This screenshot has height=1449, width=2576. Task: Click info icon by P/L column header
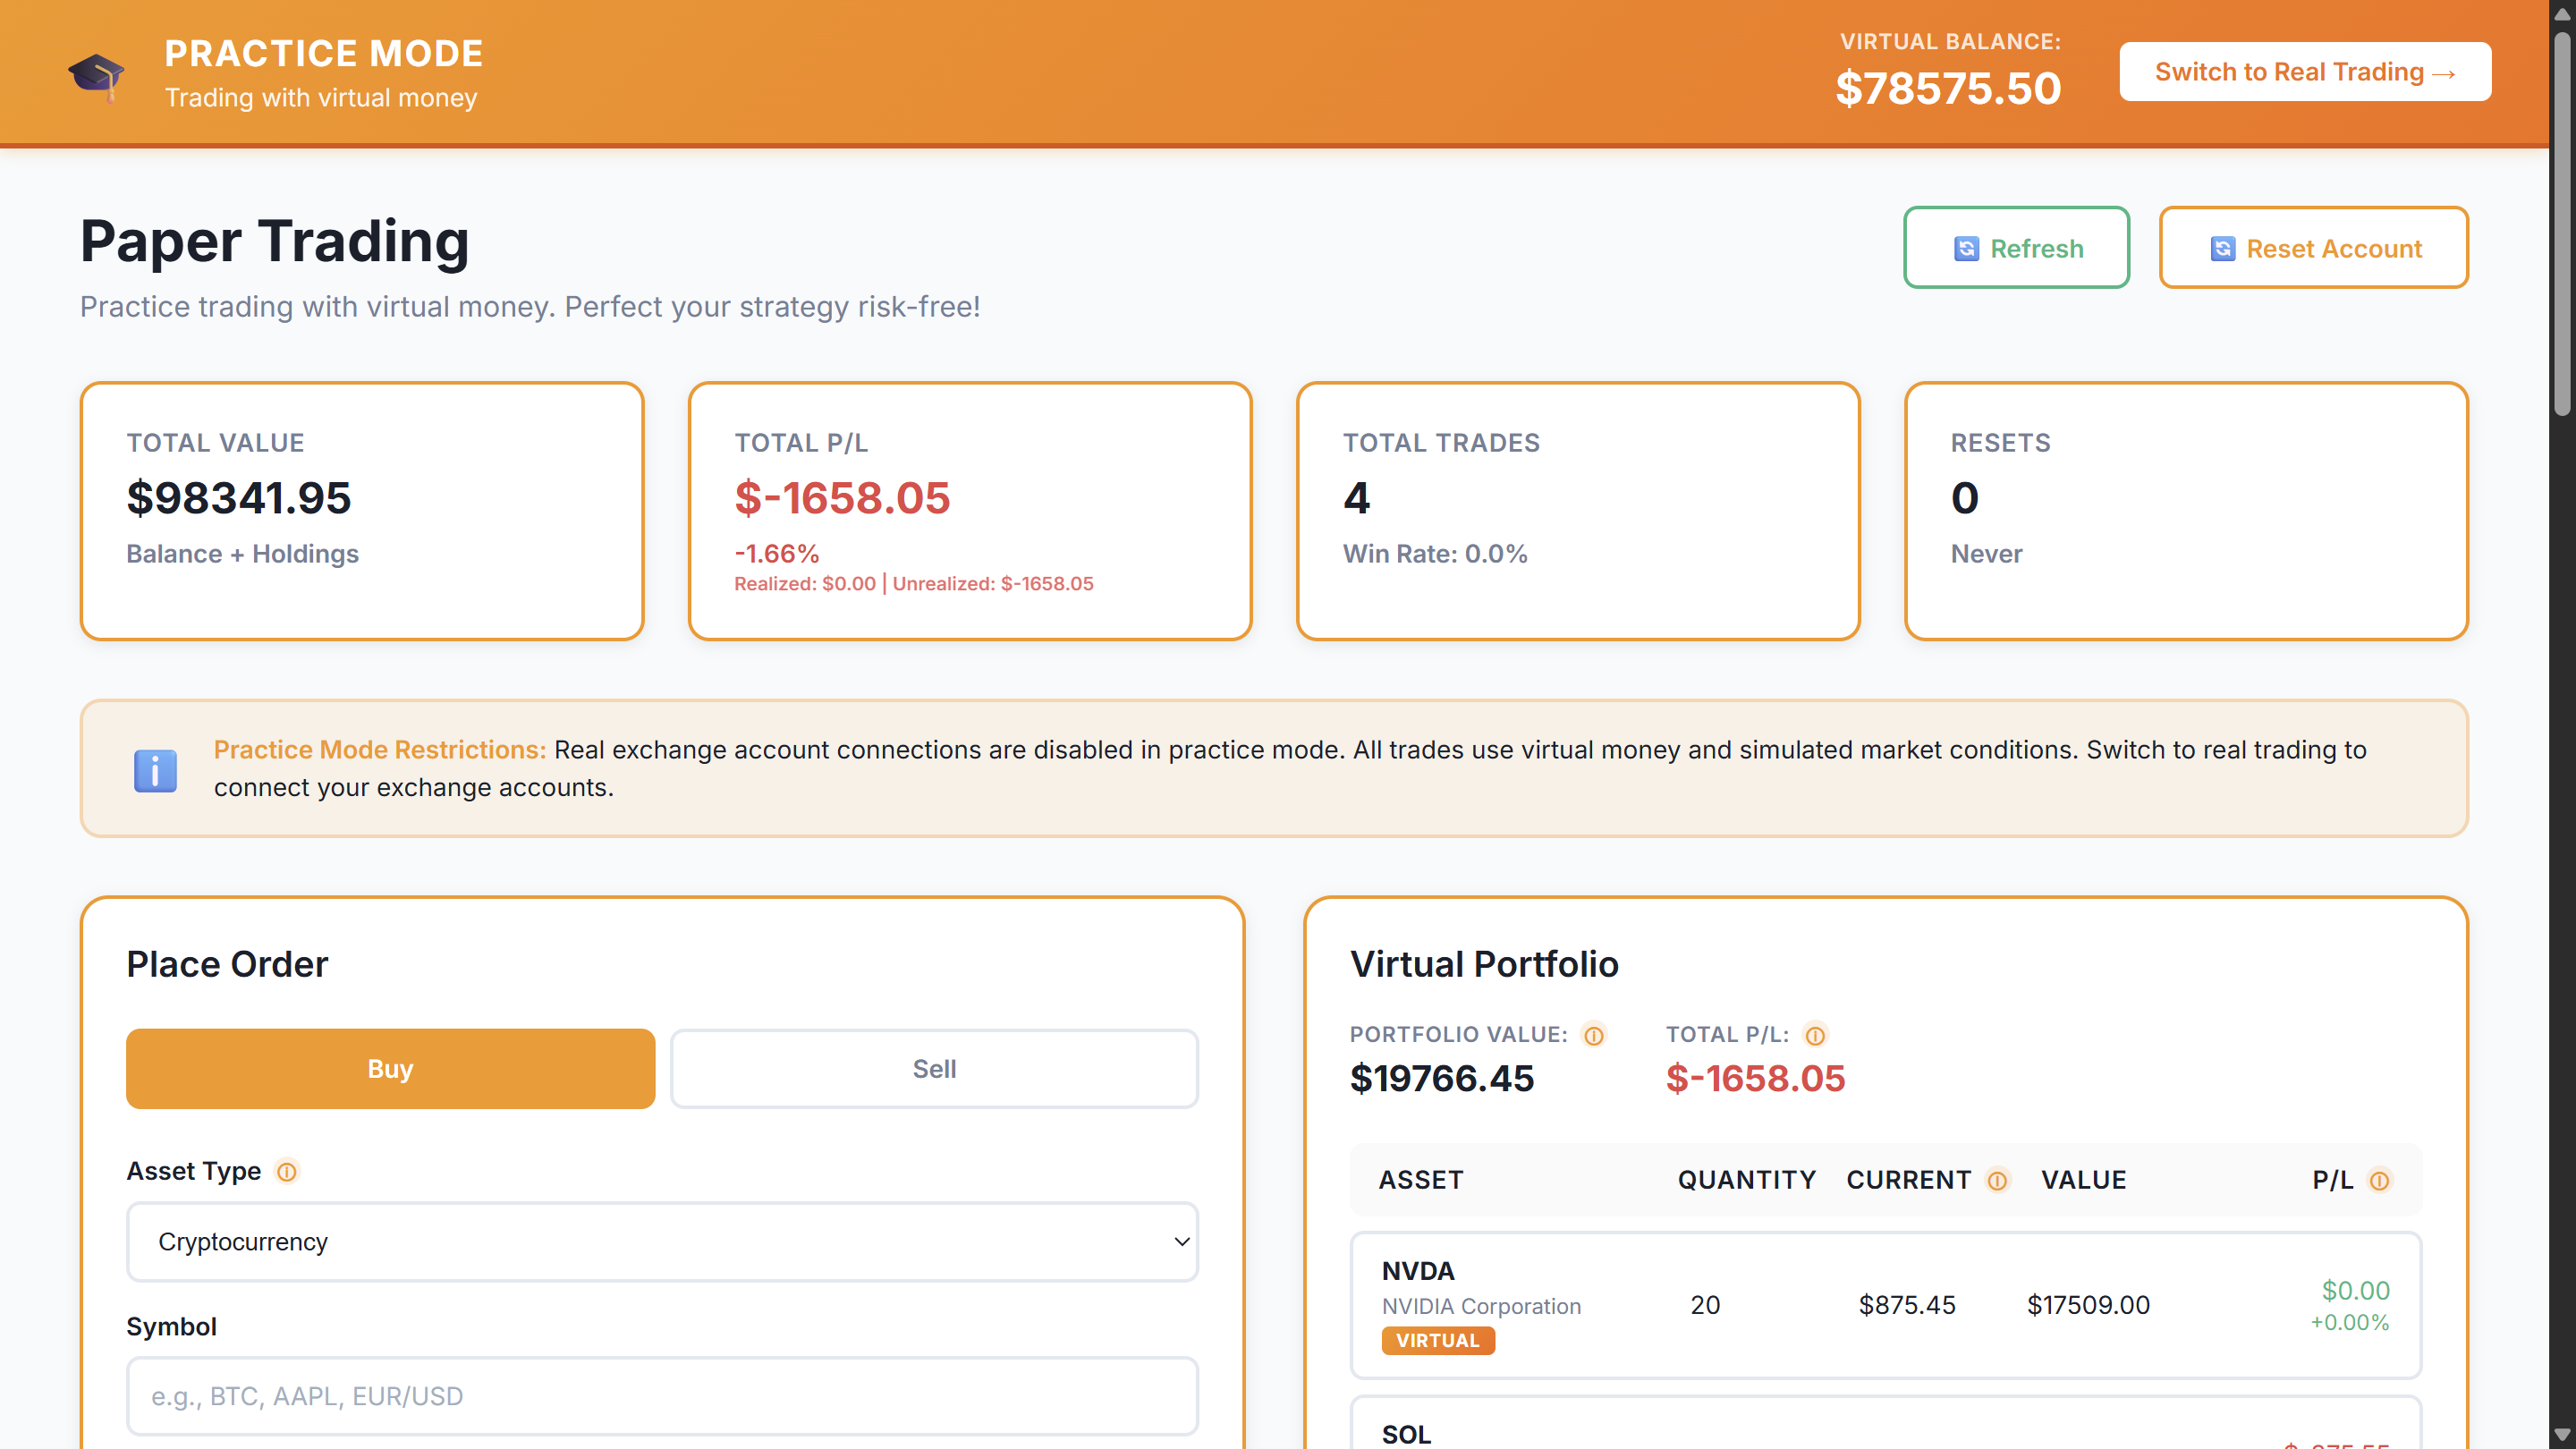pyautogui.click(x=2380, y=1181)
